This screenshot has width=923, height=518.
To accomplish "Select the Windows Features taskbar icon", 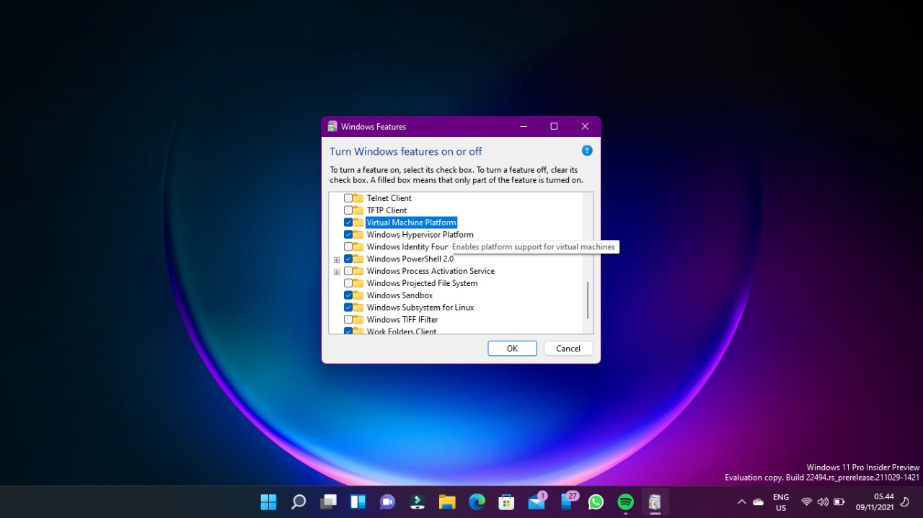I will pyautogui.click(x=655, y=501).
